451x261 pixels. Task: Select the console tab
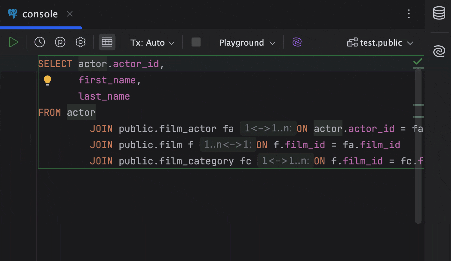click(40, 14)
